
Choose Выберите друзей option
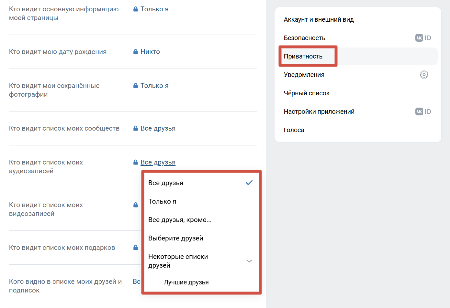(x=175, y=238)
